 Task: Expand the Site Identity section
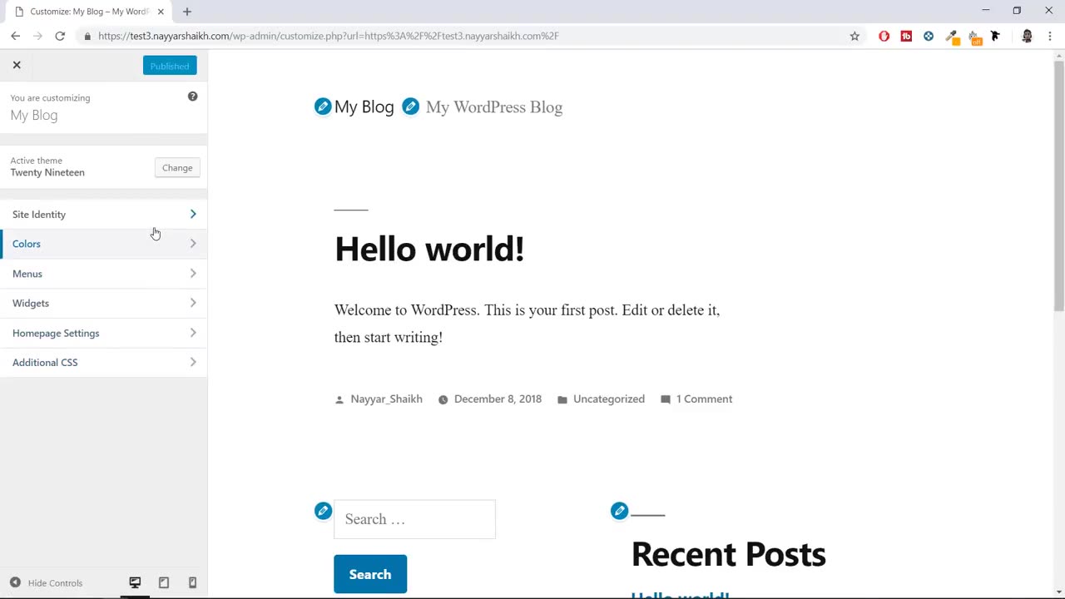pos(104,215)
